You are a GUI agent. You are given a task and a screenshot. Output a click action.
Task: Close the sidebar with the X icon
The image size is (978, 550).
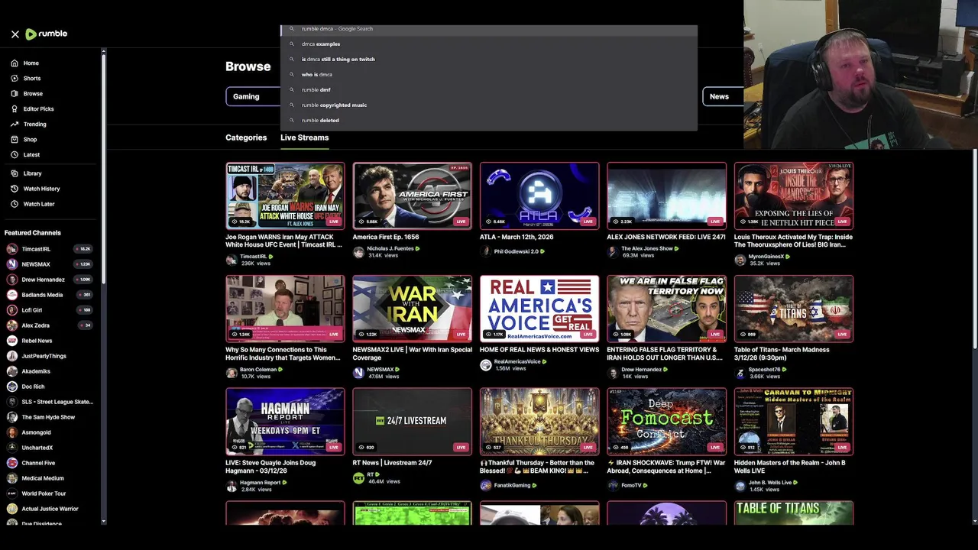coord(15,34)
